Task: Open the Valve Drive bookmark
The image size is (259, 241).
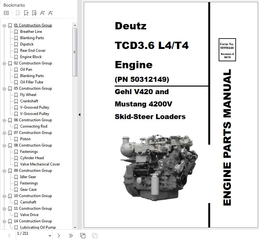Action: coord(29,215)
